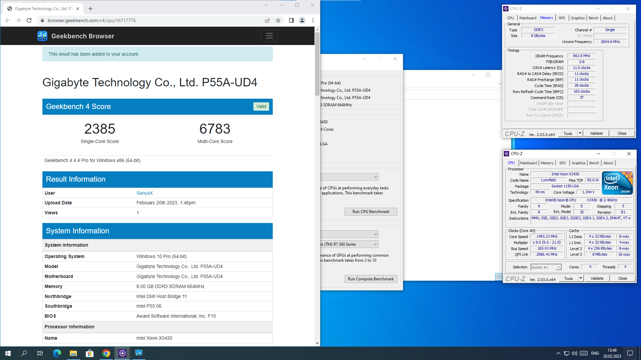Click the Geekbench Browser title link

[83, 36]
